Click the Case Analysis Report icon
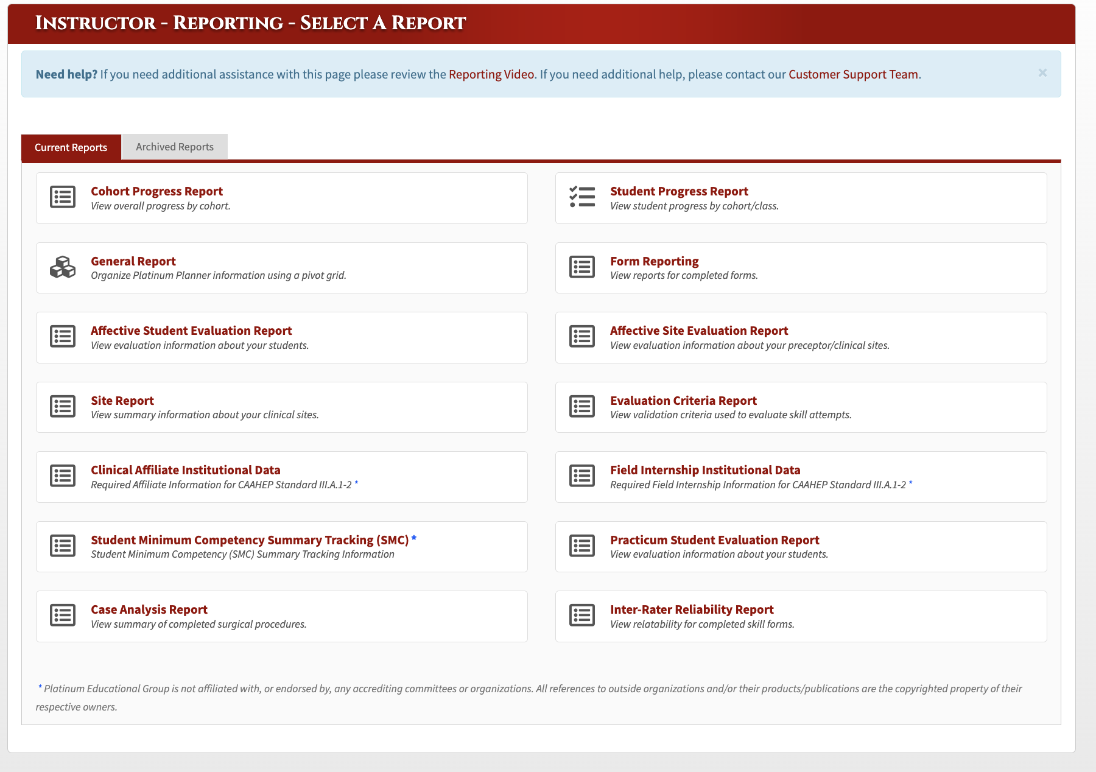Screen dimensions: 1096x772 (x=63, y=616)
